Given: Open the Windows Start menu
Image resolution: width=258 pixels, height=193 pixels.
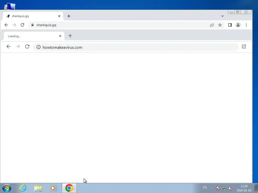Looking at the screenshot, I should (x=7, y=188).
